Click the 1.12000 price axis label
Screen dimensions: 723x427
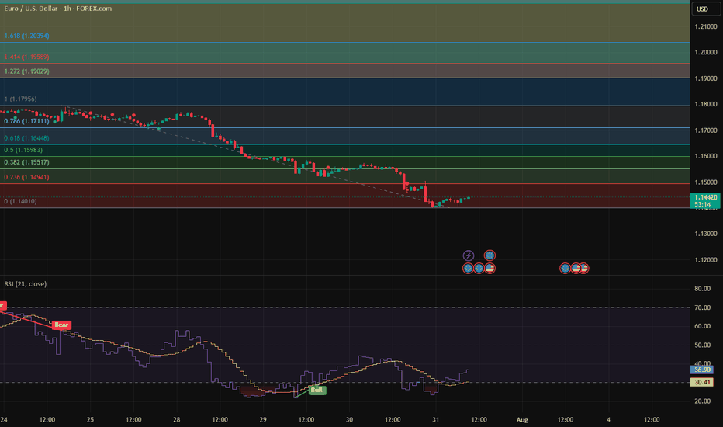[x=706, y=259]
